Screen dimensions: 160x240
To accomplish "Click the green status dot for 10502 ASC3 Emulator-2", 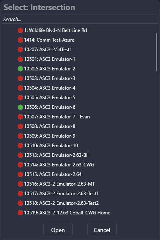I will 20,69.
